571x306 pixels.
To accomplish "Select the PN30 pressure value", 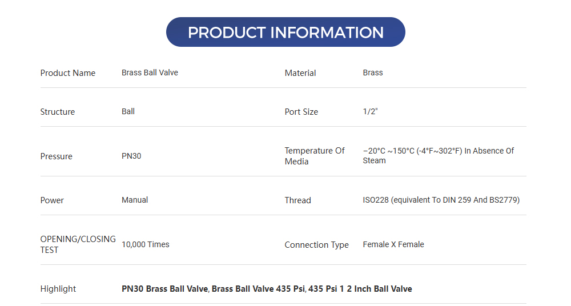I will coord(131,156).
